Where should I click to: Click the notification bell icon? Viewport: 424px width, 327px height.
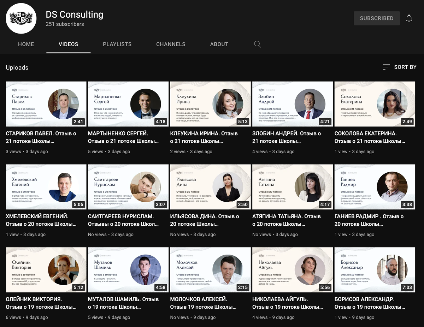(409, 18)
